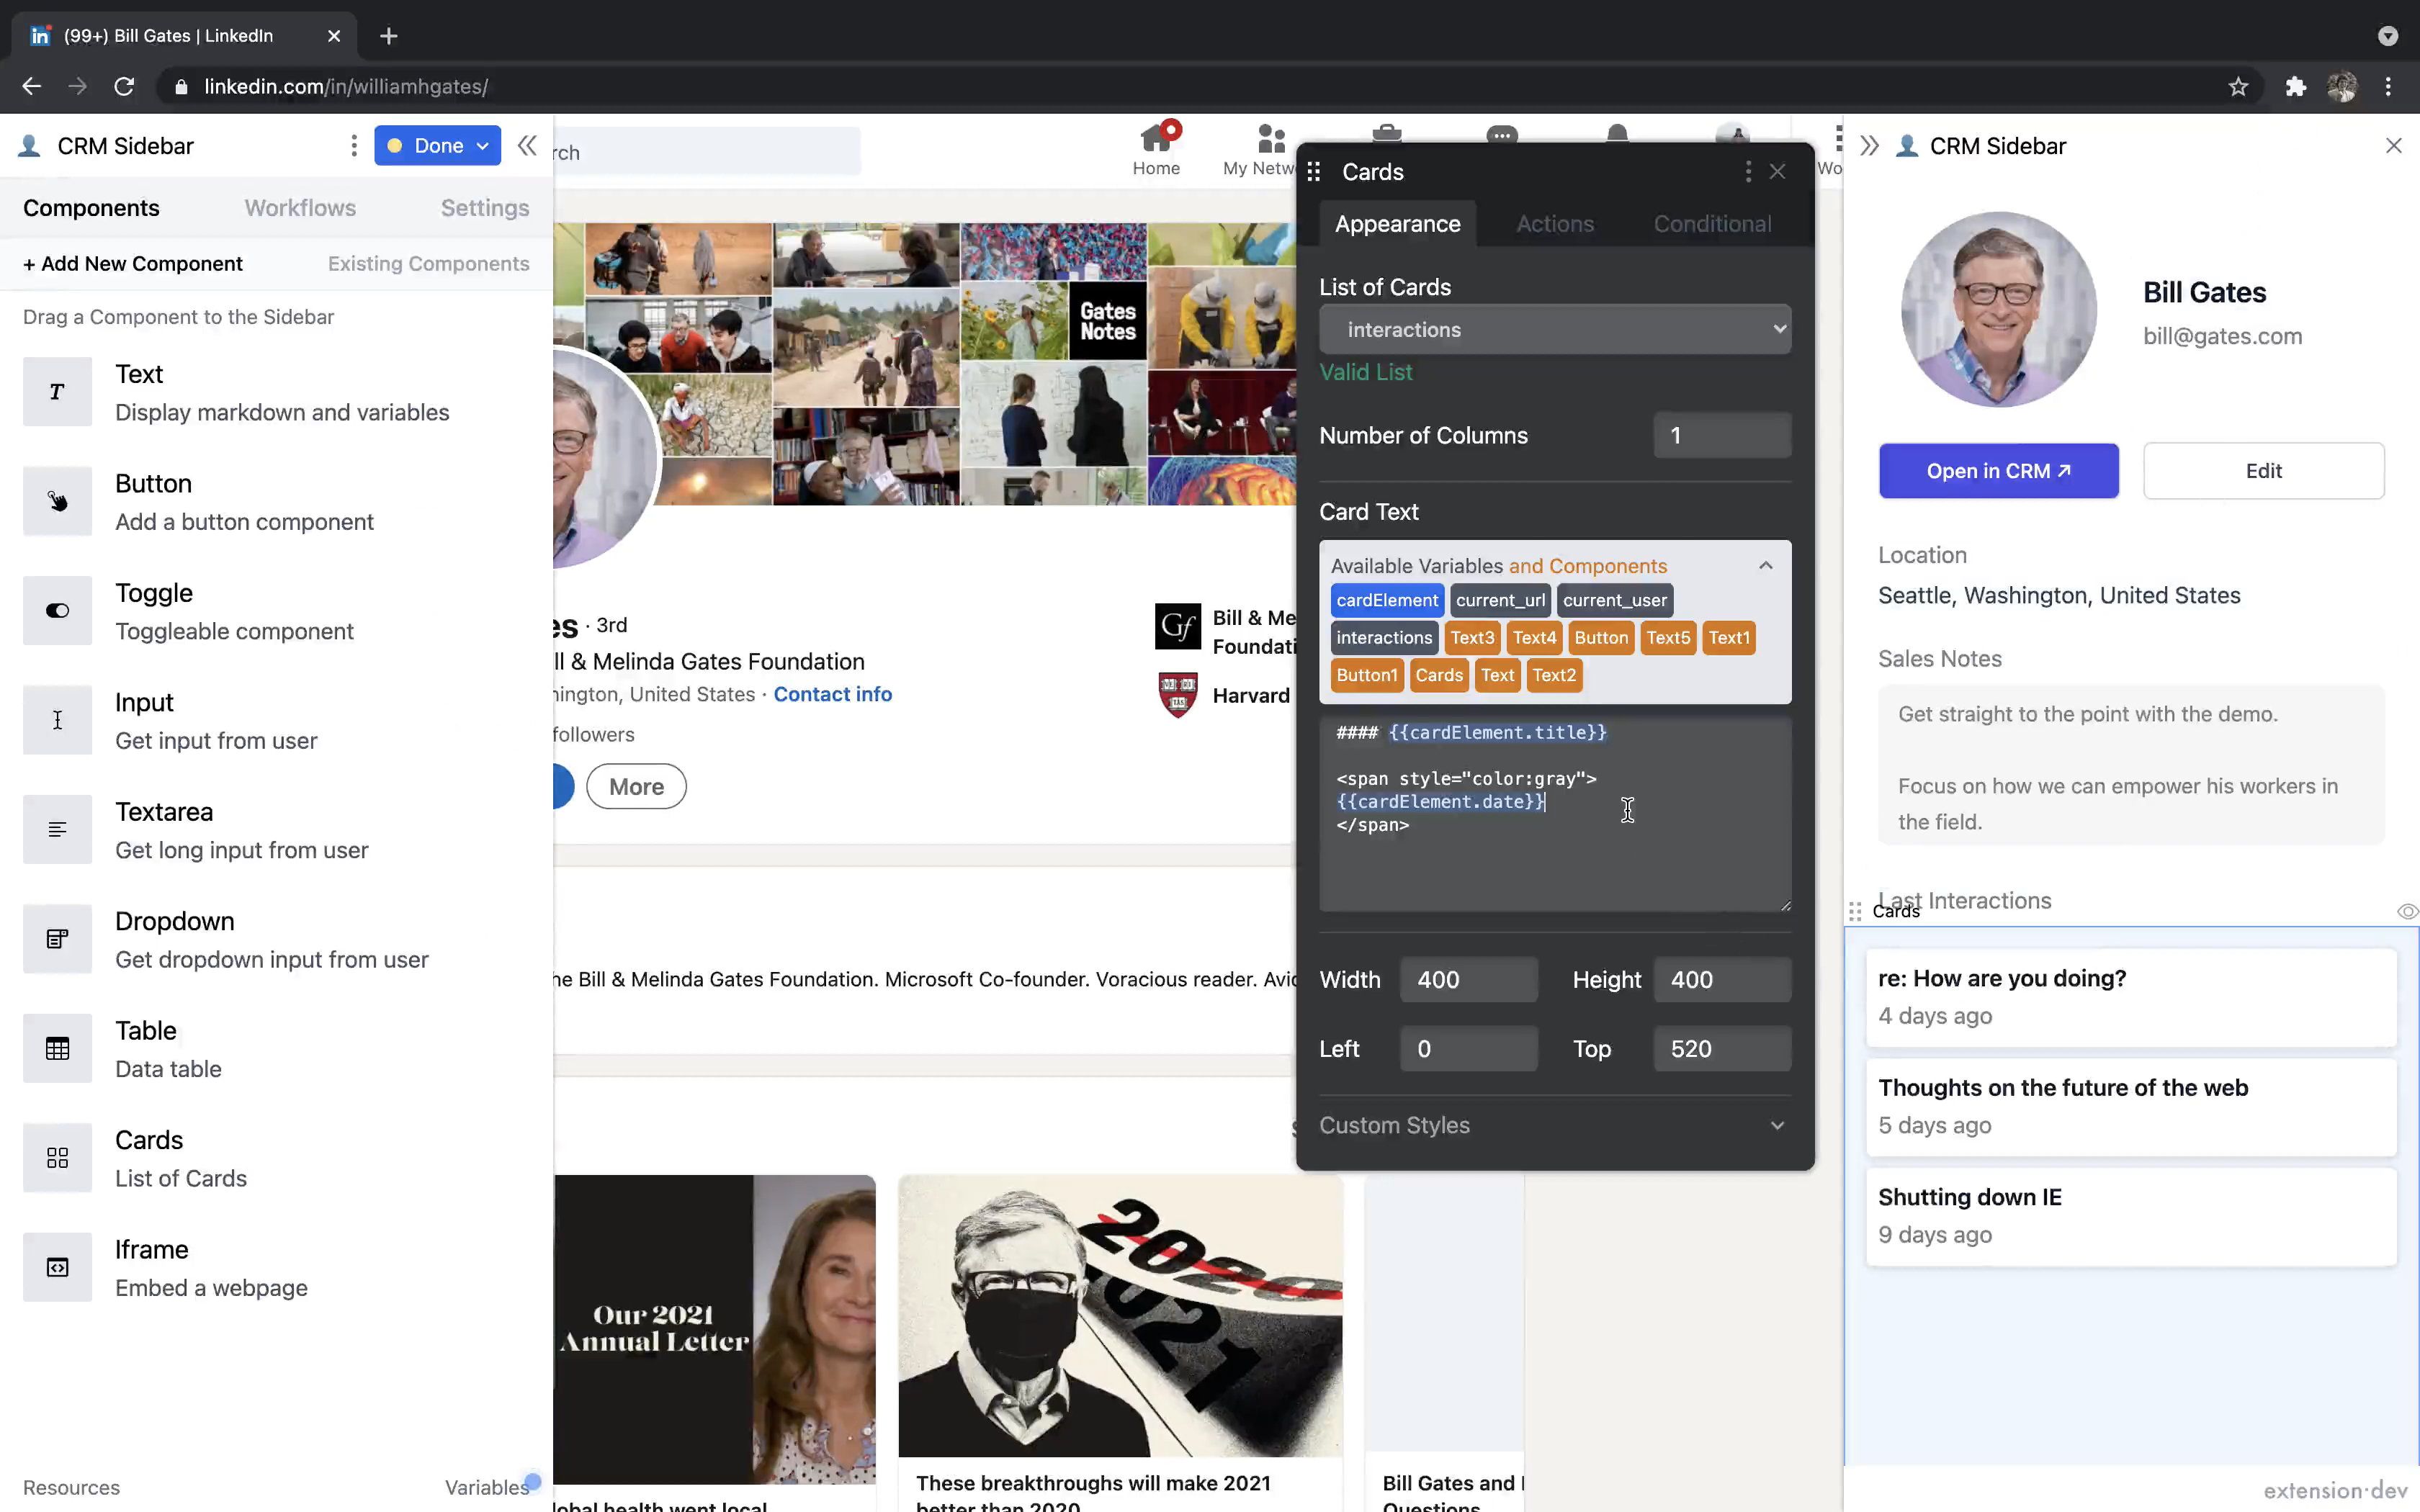Open the Workflows tab
The height and width of the screenshot is (1512, 2420).
[300, 208]
